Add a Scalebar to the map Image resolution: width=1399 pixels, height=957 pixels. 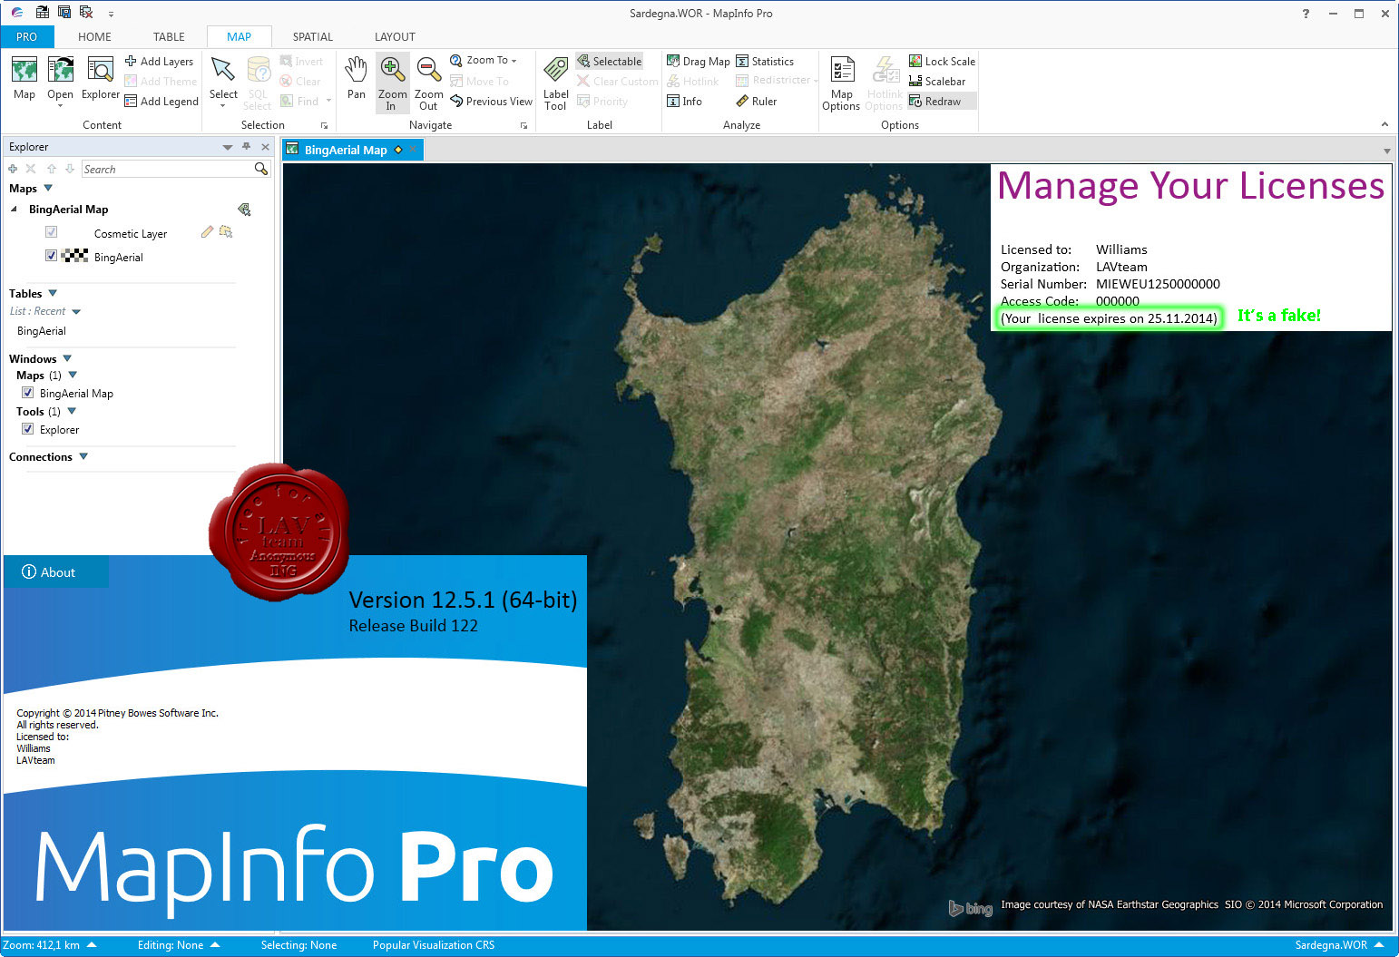(x=937, y=82)
